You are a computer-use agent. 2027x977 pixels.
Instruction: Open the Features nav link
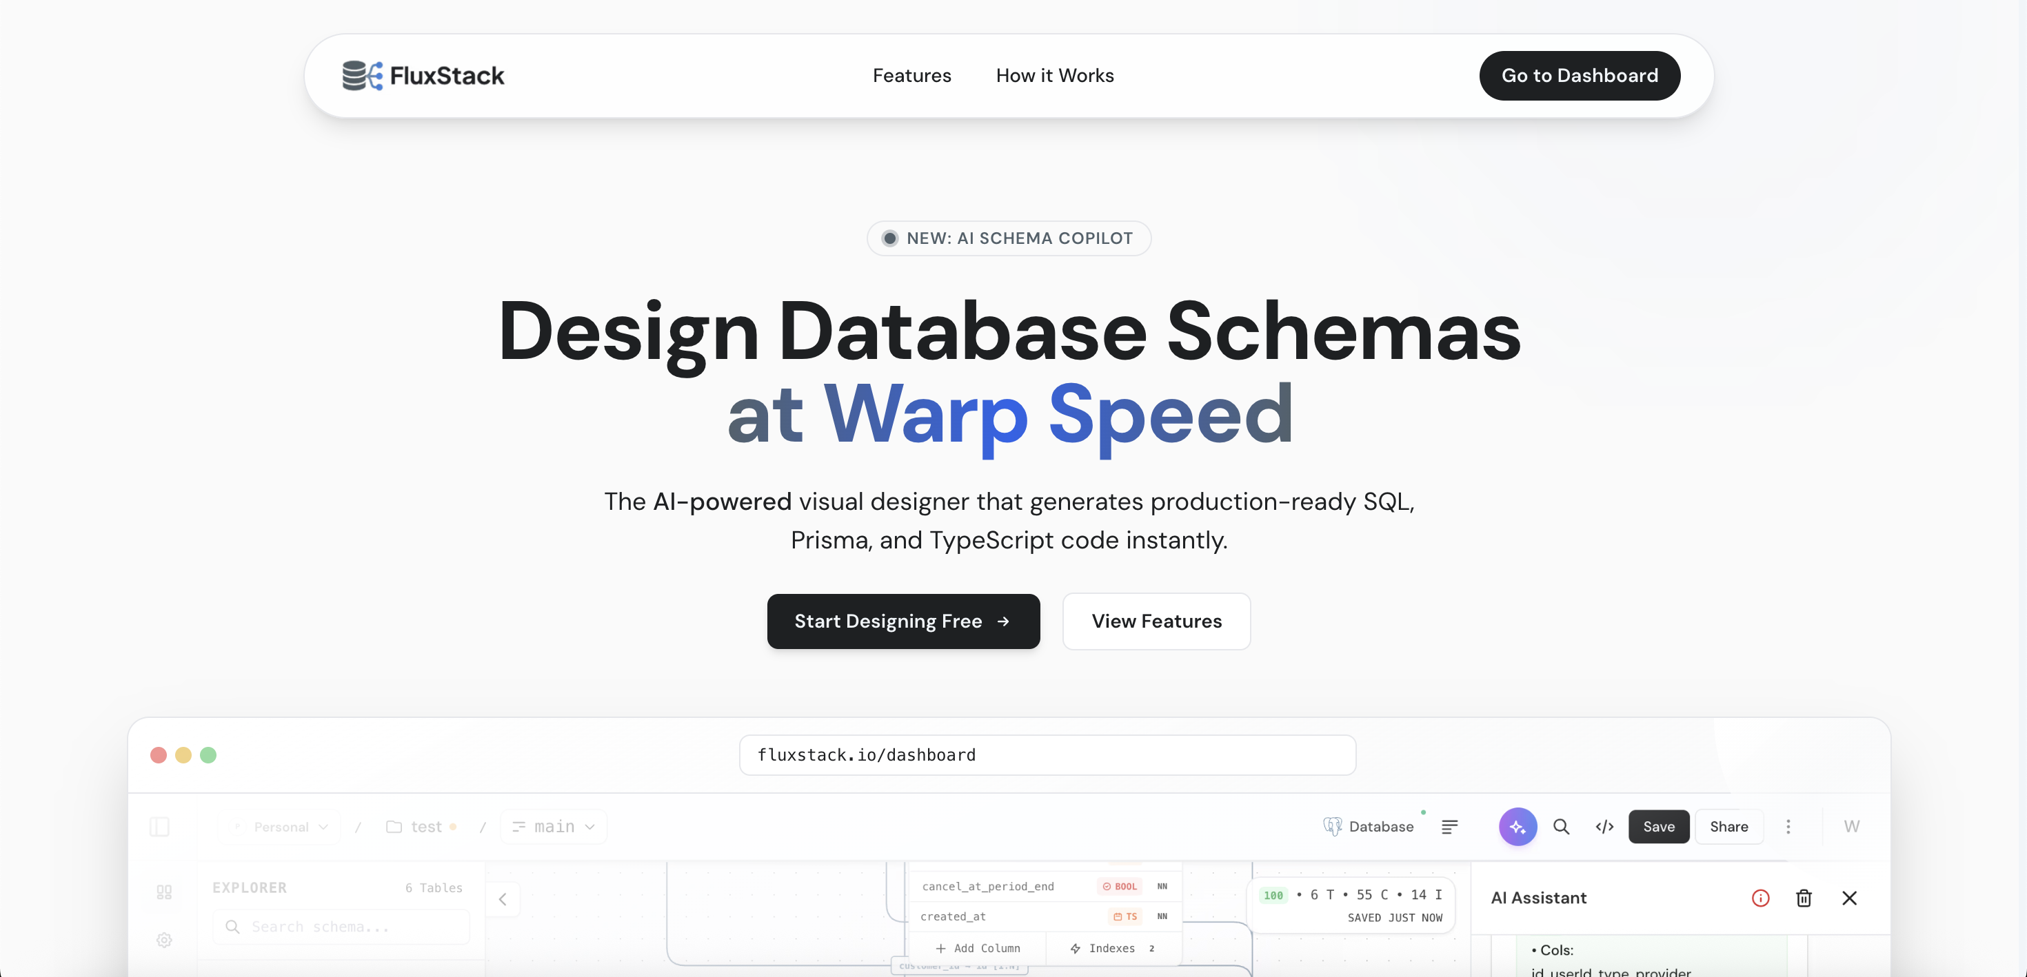911,76
